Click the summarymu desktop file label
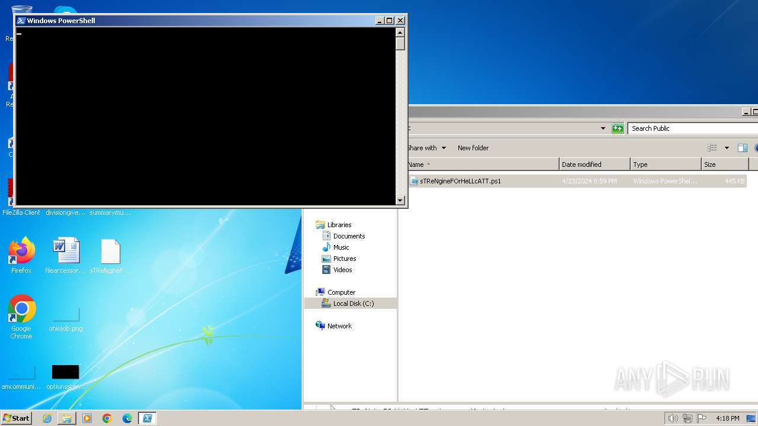The height and width of the screenshot is (426, 758). 110,212
